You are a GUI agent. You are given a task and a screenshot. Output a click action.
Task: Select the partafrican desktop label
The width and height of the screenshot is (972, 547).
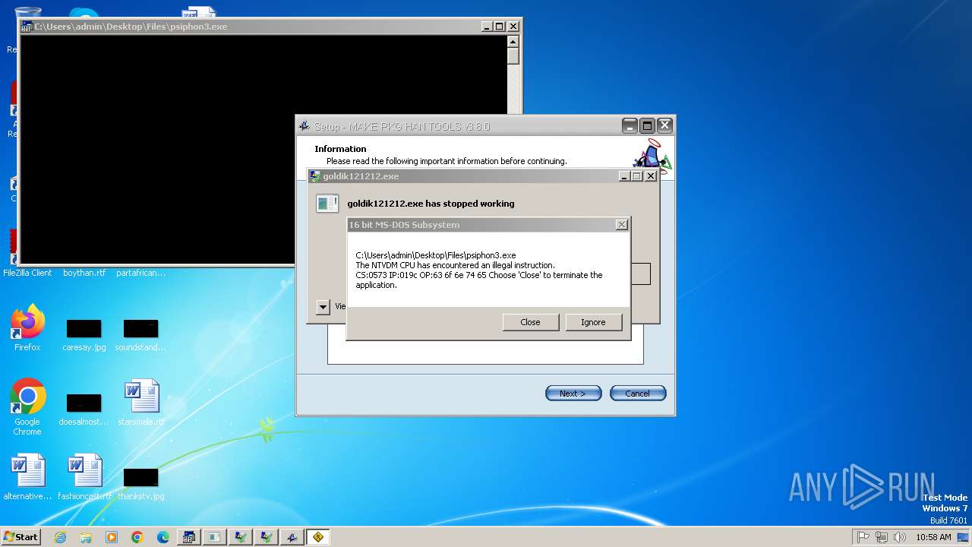pos(140,273)
